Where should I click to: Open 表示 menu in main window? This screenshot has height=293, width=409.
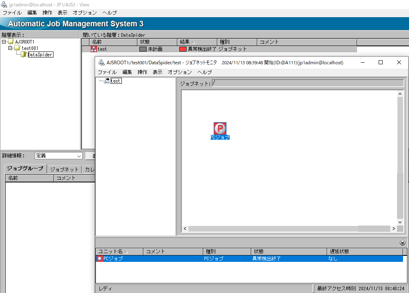(62, 13)
